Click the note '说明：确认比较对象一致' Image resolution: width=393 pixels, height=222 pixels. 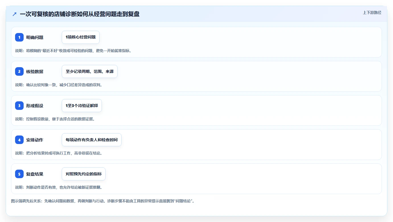tap(59, 85)
